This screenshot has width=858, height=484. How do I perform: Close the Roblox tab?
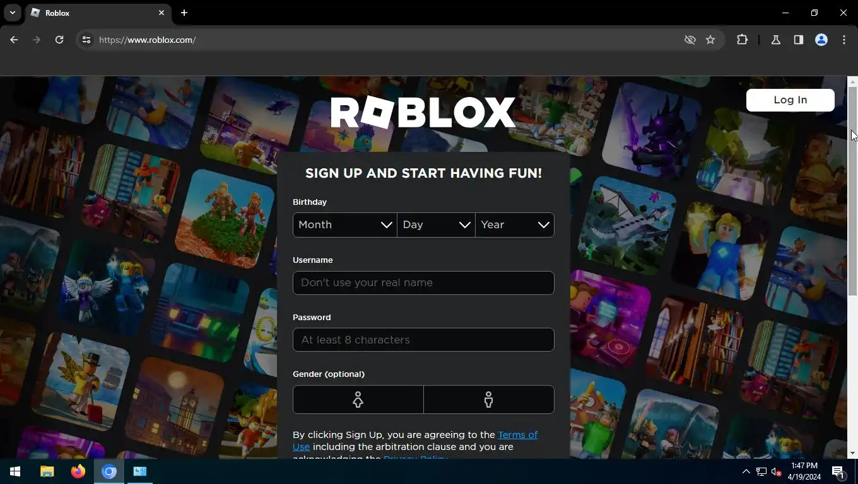tap(162, 13)
